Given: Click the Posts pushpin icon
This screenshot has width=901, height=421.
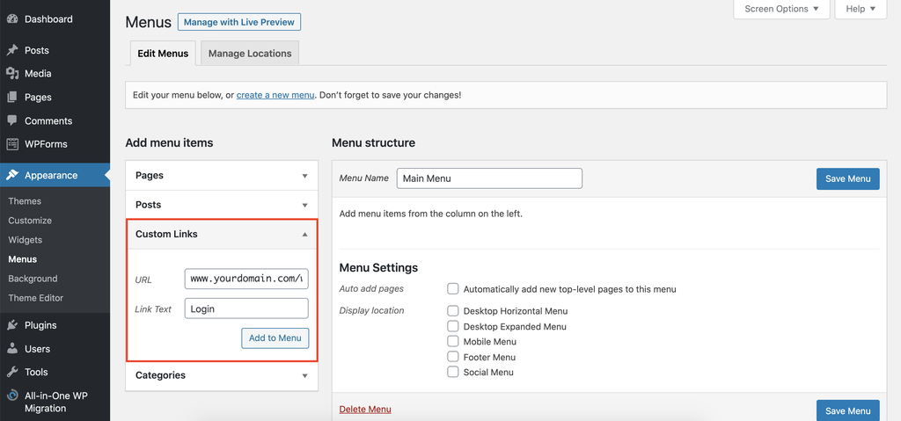Looking at the screenshot, I should [12, 50].
